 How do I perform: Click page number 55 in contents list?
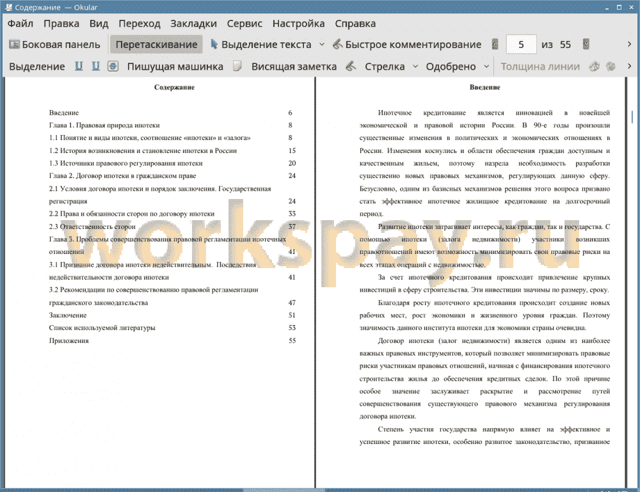pos(292,340)
